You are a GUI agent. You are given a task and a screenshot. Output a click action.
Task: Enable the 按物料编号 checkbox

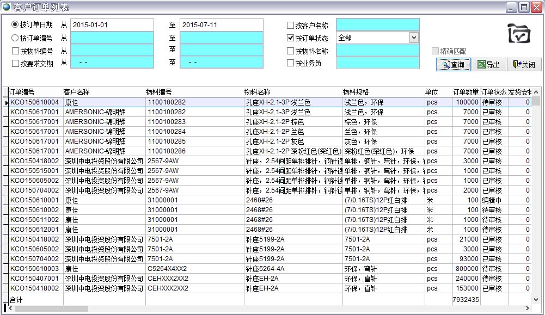[15, 51]
